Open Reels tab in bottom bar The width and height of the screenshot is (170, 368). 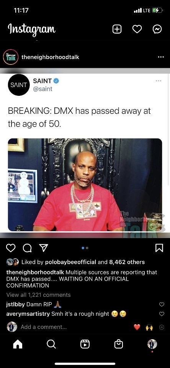point(85,344)
